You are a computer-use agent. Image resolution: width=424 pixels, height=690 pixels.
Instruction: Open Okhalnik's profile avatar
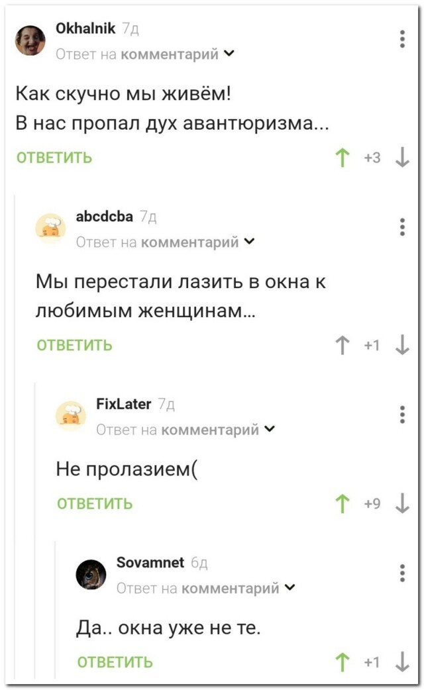point(30,40)
